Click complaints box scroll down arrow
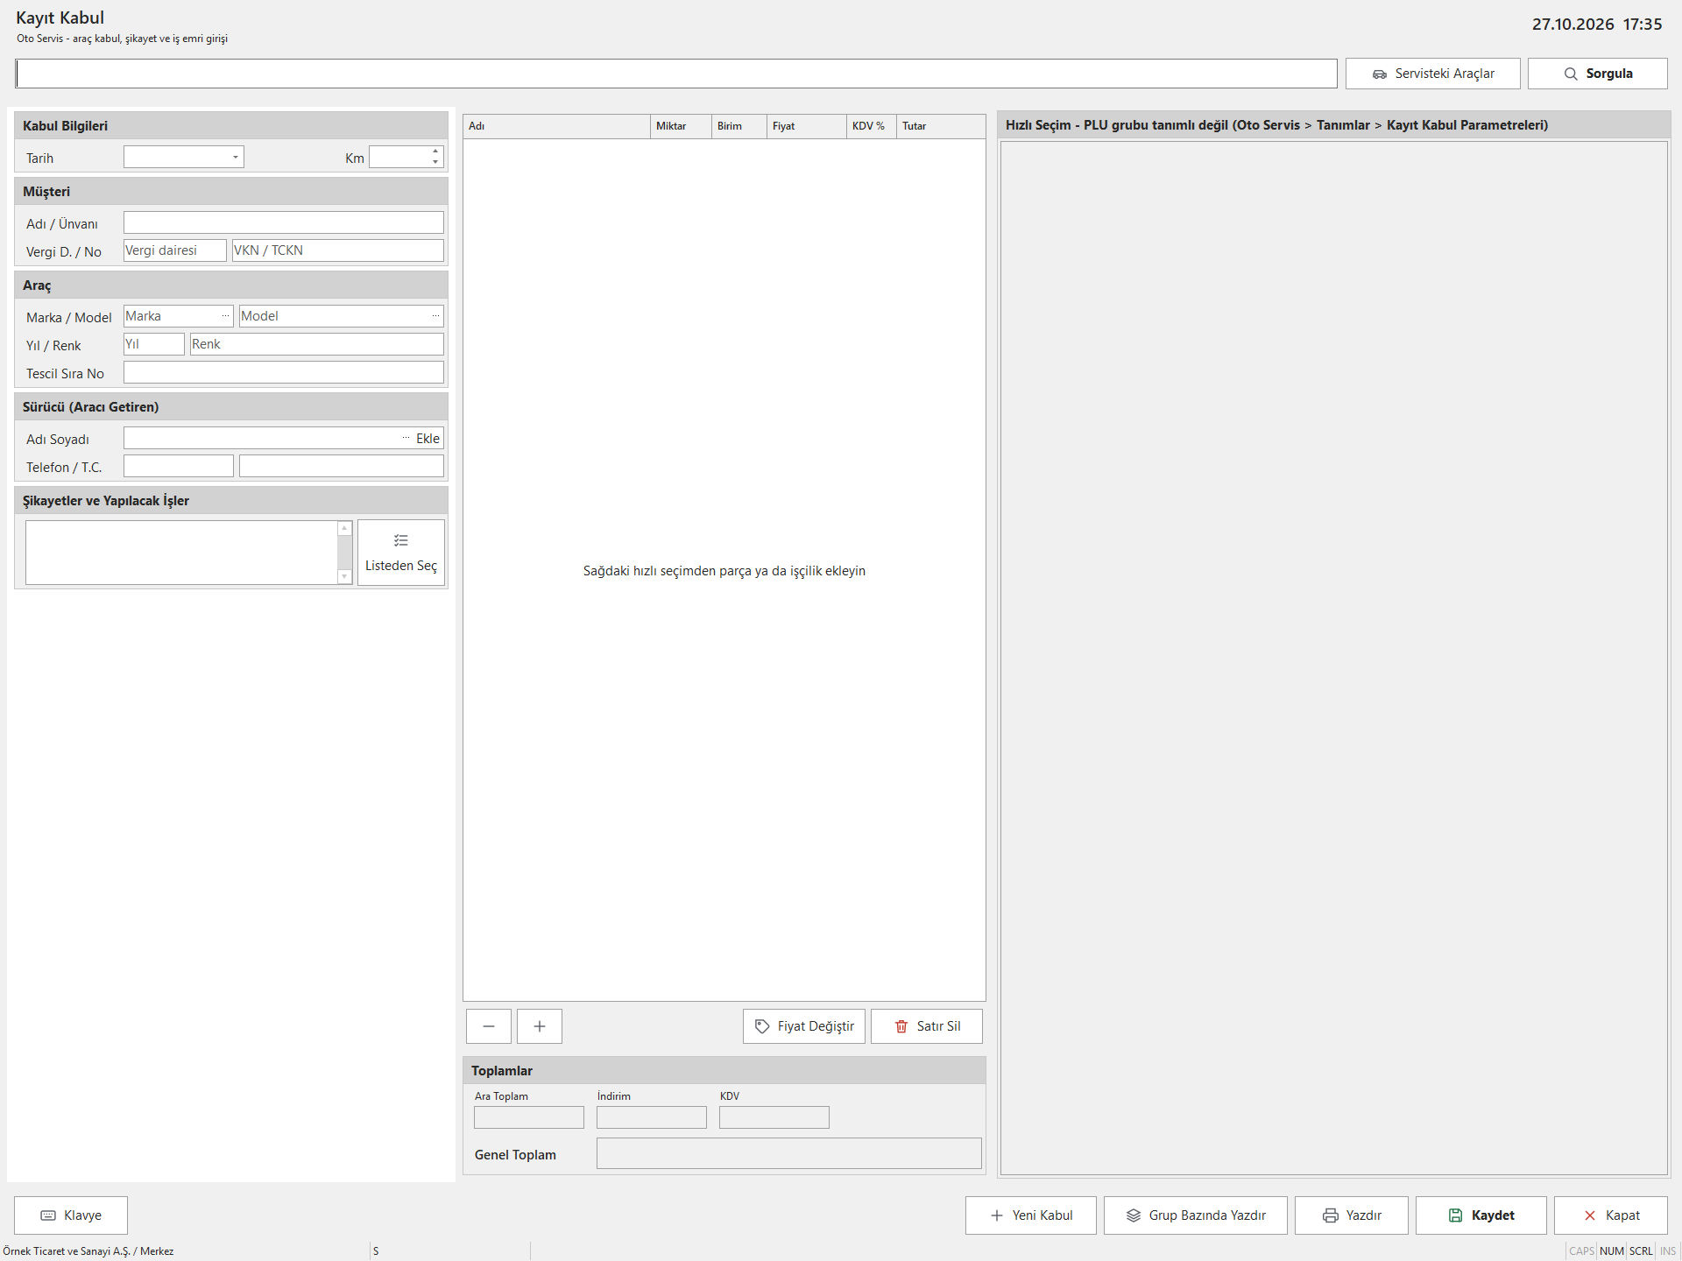Viewport: 1682px width, 1261px height. [x=344, y=577]
